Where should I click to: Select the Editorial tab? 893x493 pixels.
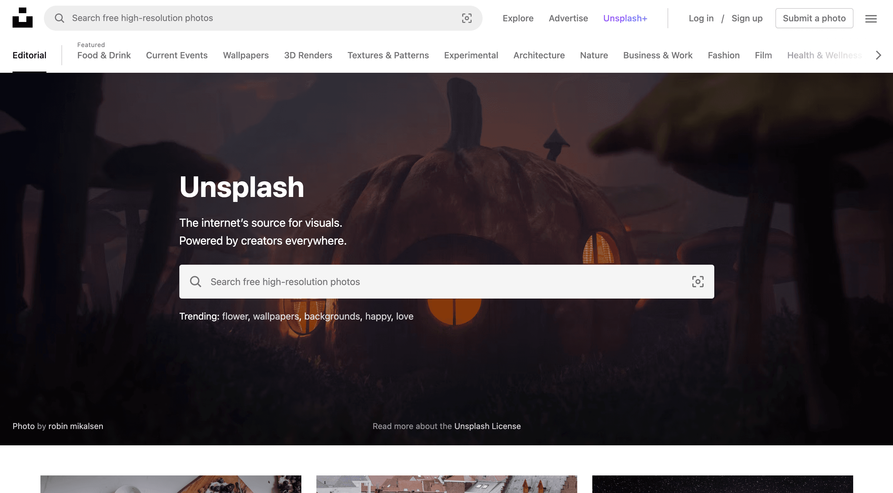click(29, 55)
